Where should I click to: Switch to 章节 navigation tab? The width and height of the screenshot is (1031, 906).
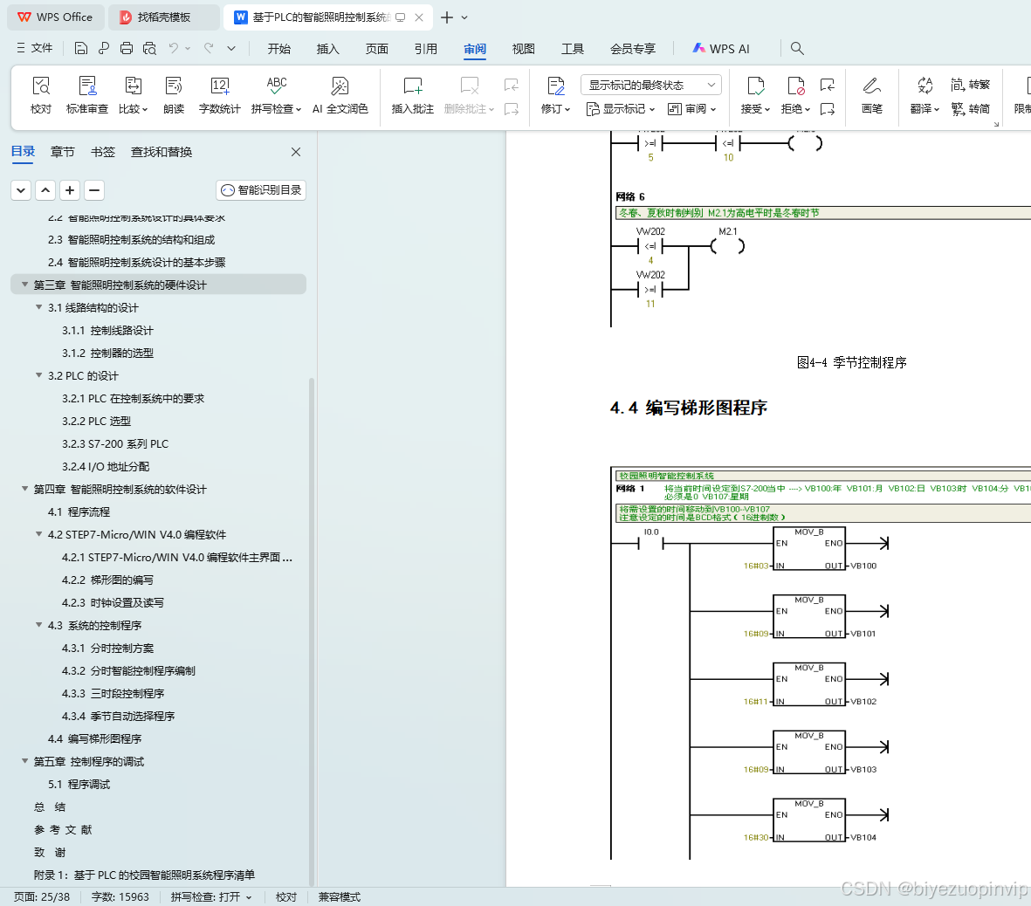[63, 152]
